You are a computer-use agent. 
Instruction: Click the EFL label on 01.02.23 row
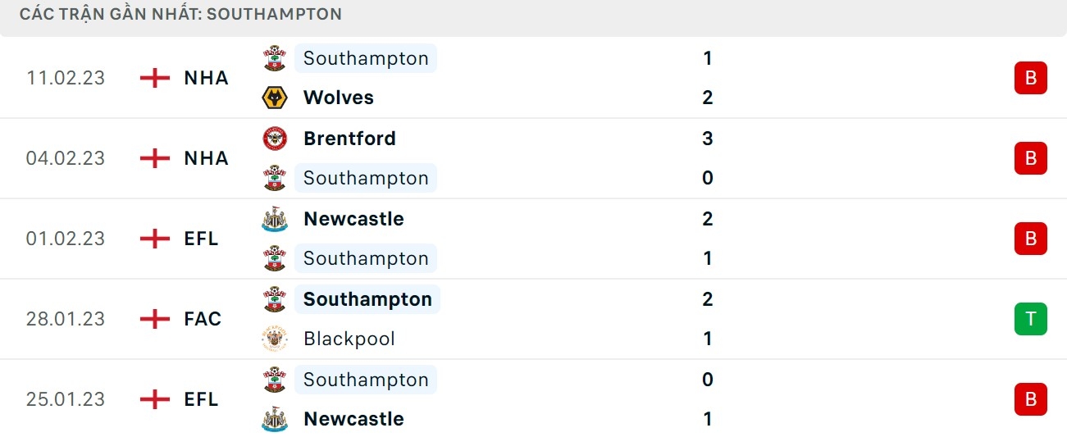coord(202,239)
